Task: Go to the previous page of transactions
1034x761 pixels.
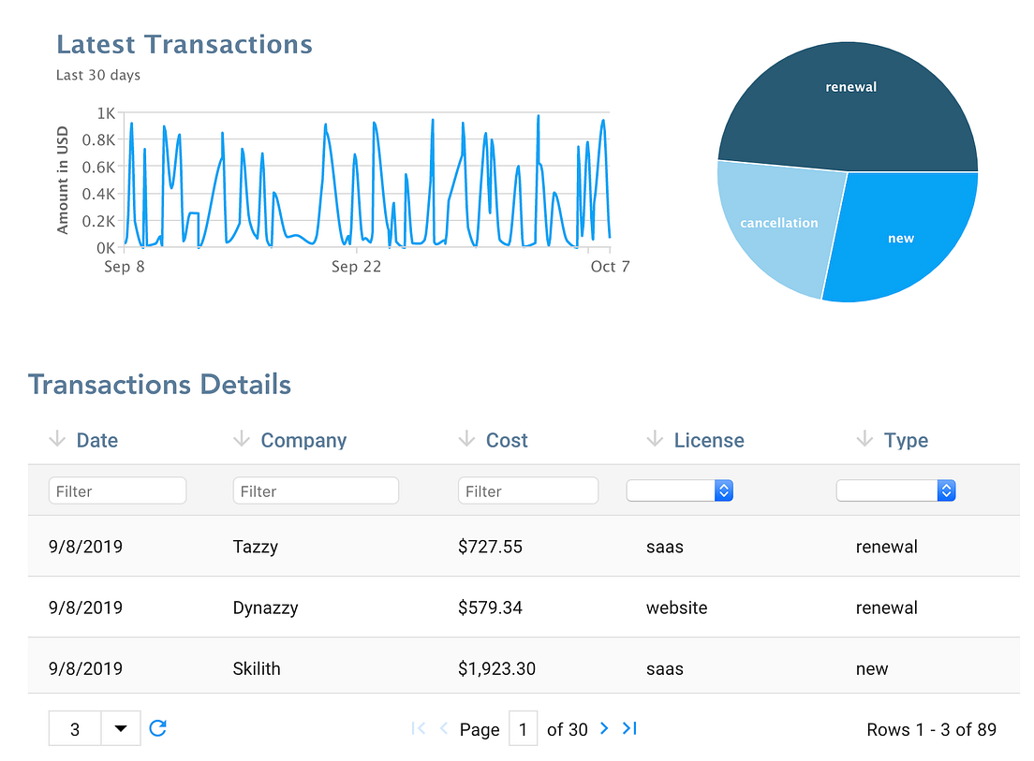Action: tap(442, 728)
